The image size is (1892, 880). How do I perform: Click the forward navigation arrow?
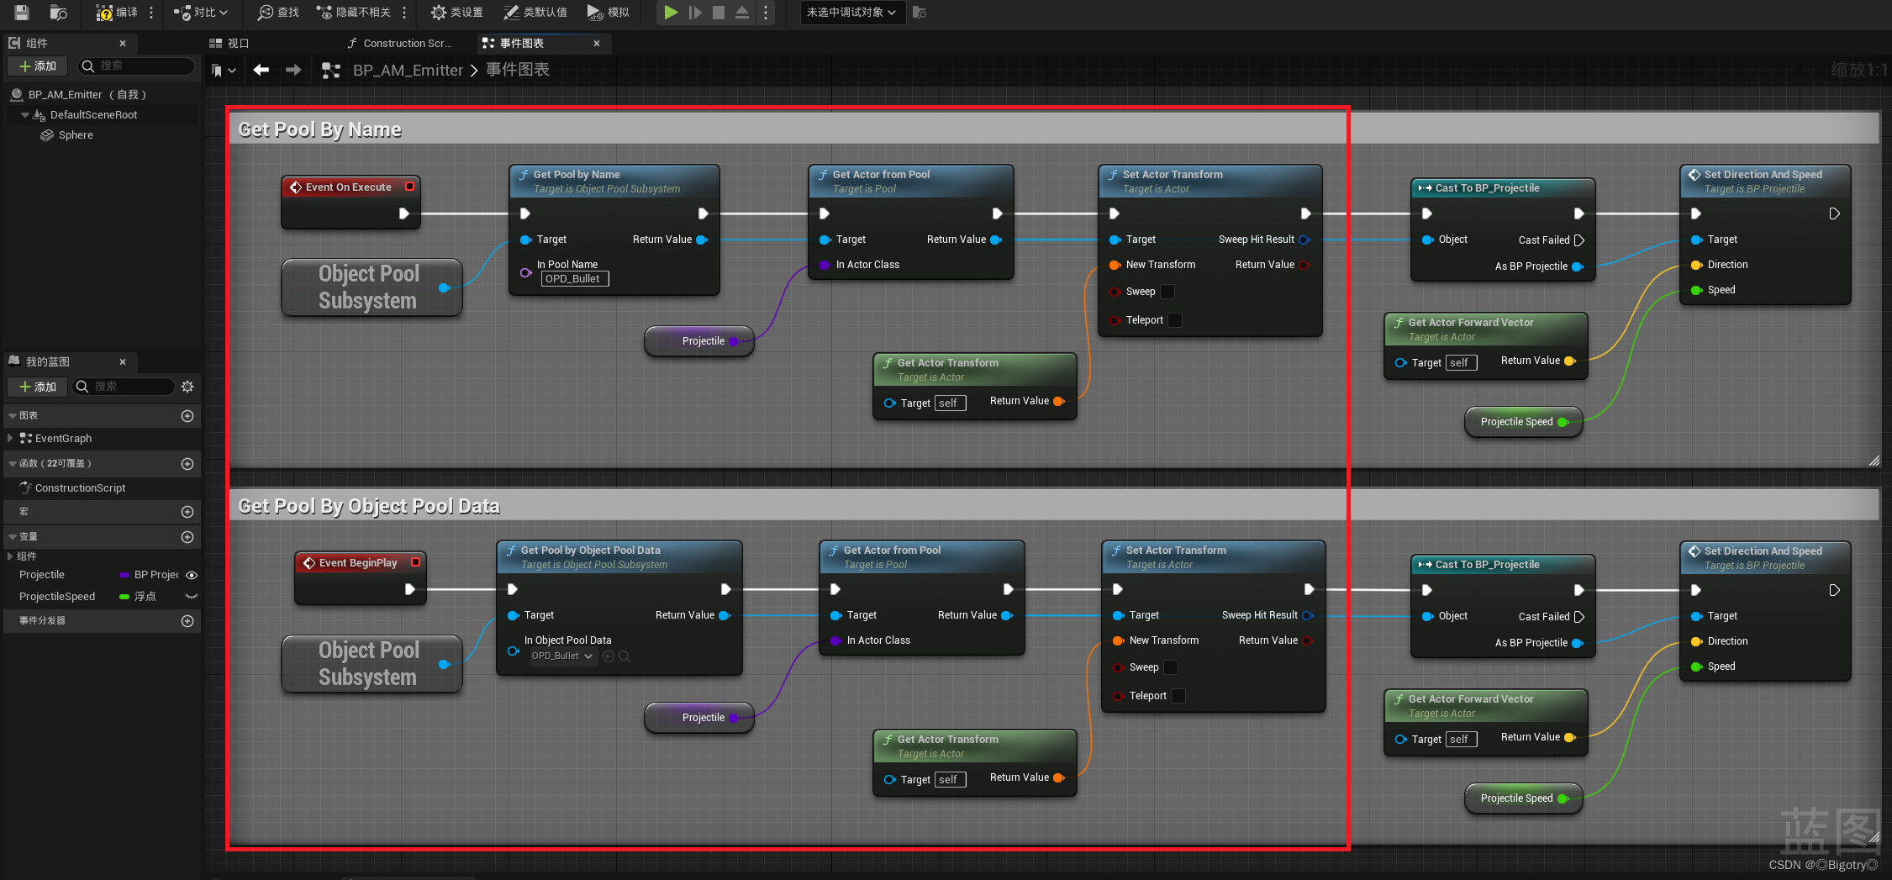[x=293, y=70]
